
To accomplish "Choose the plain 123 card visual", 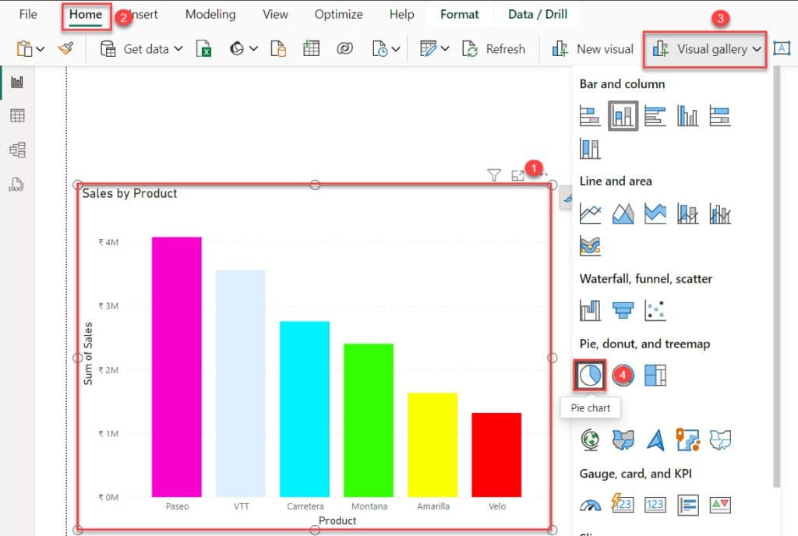I will point(655,505).
